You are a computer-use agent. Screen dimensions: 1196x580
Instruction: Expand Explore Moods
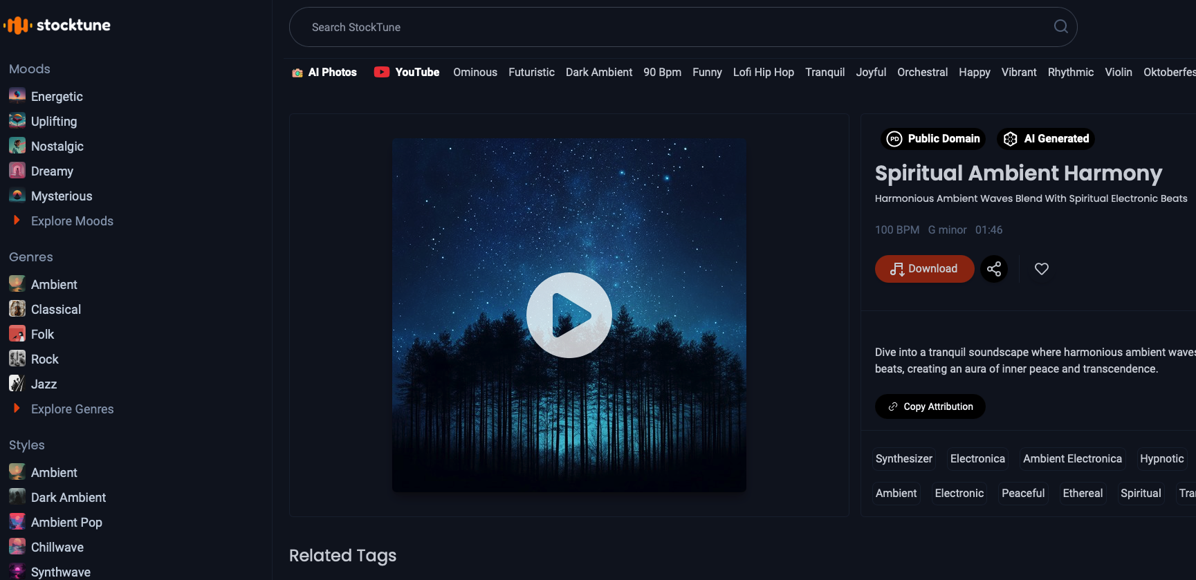click(x=71, y=221)
